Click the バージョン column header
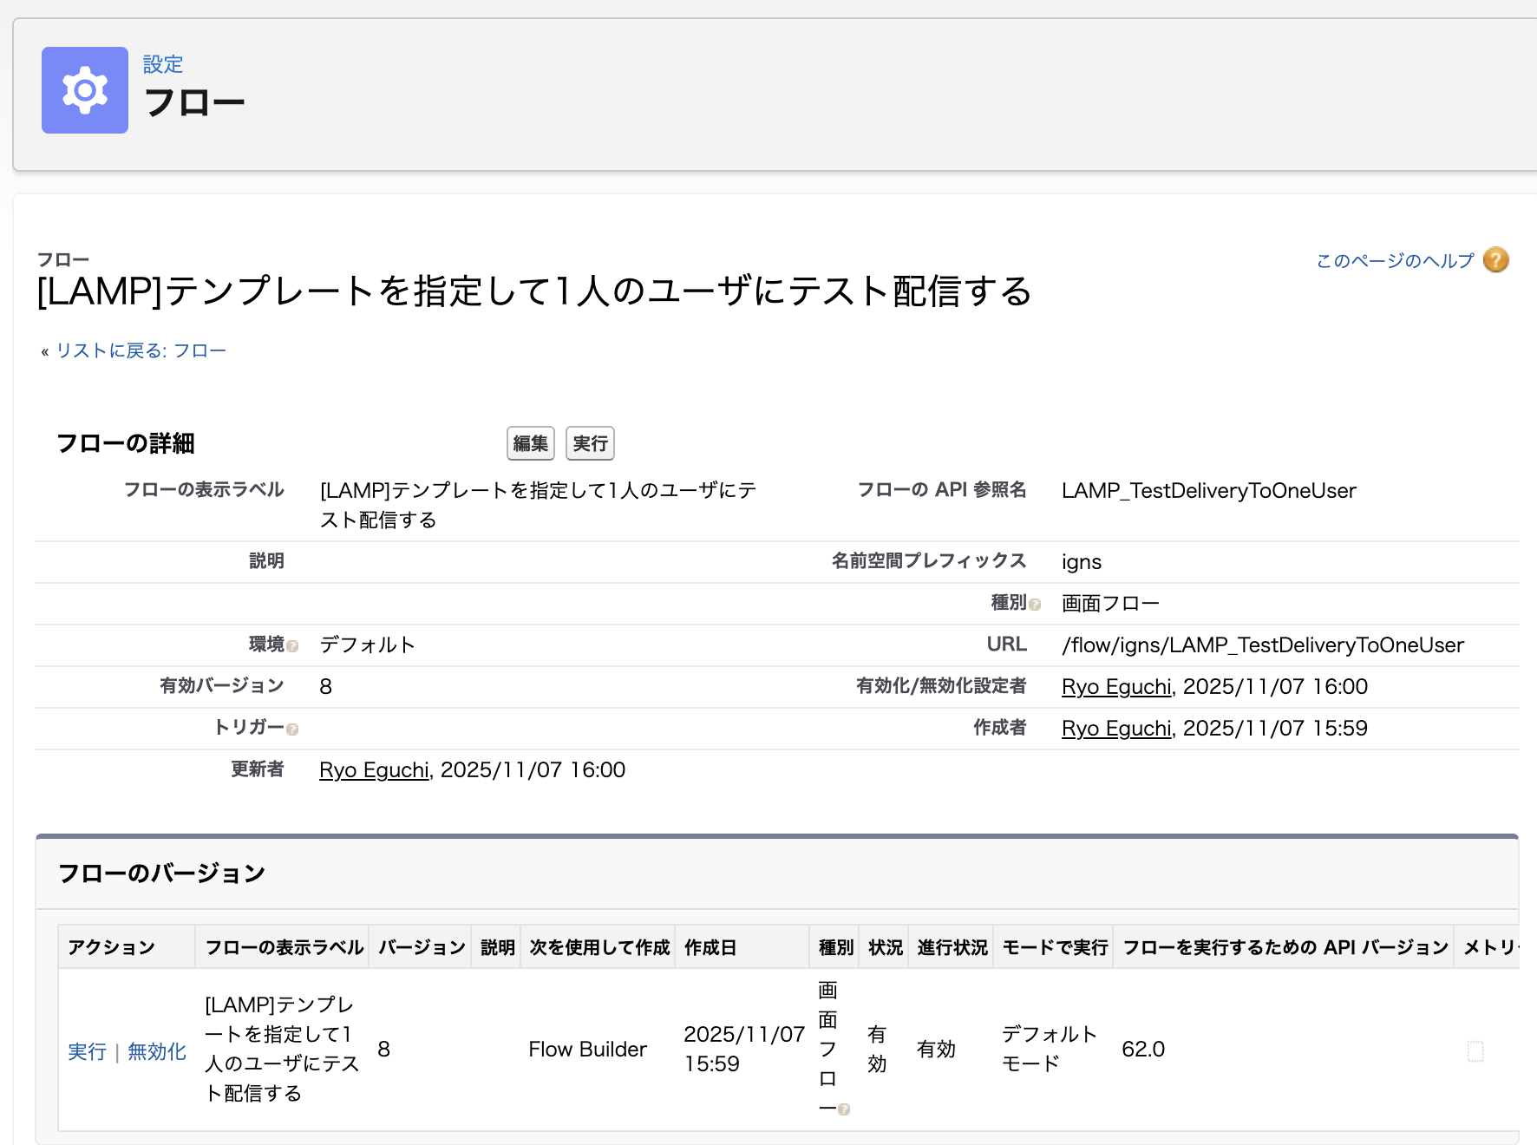This screenshot has height=1145, width=1537. point(422,947)
